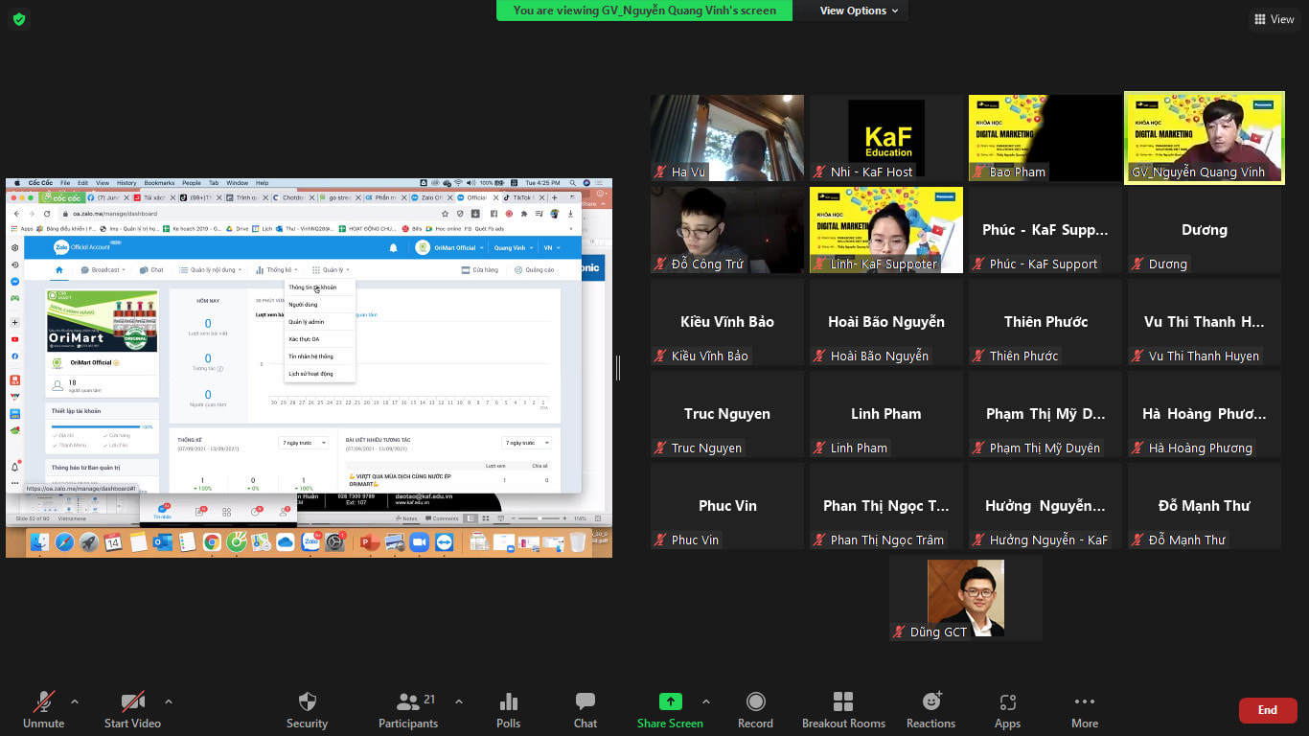This screenshot has width=1309, height=736.
Task: Open the VN language dropdown
Action: click(551, 248)
